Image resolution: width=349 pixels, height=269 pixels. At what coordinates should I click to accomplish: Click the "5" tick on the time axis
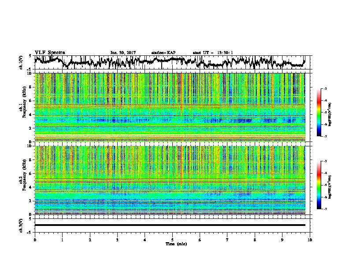172,240
